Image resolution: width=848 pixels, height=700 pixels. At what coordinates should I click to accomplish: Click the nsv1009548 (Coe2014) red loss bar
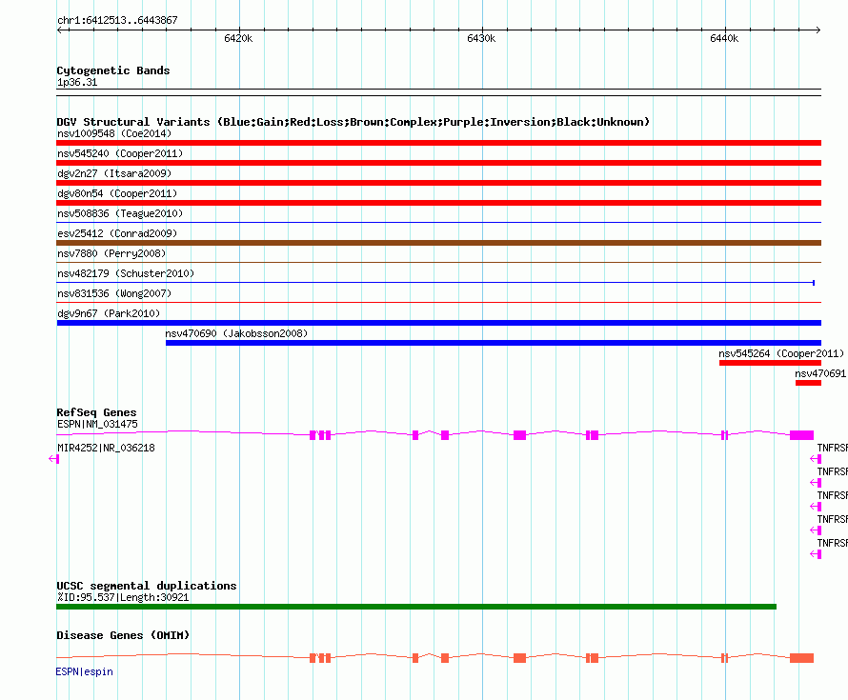[x=438, y=143]
